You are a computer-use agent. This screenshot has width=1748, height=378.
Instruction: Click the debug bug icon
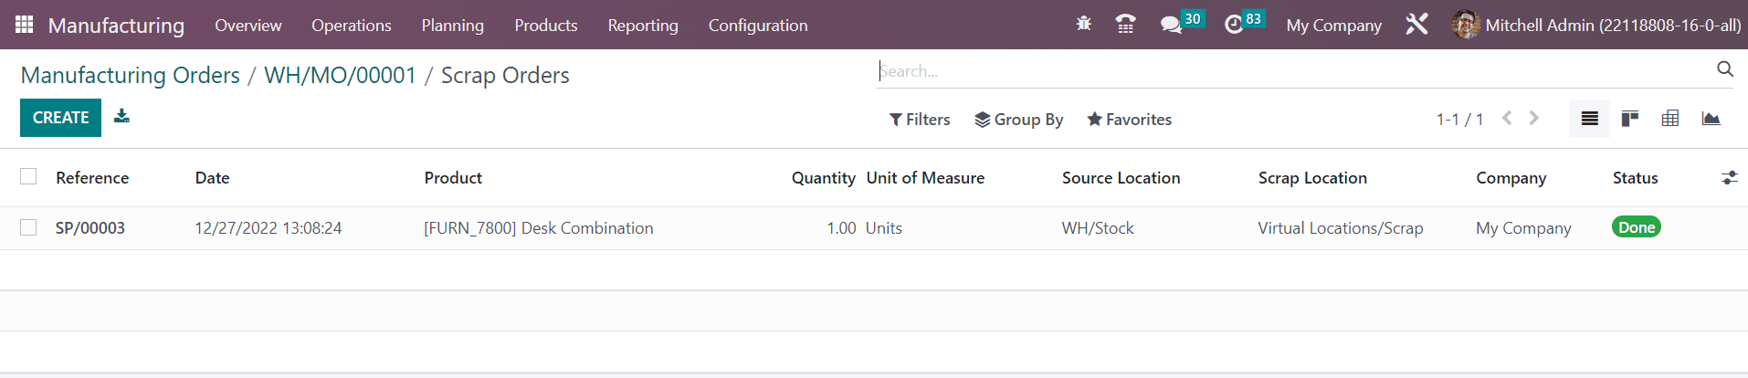pos(1084,24)
